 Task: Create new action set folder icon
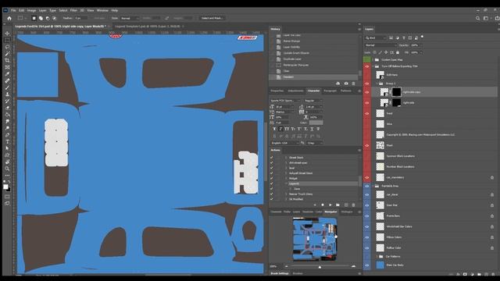(x=337, y=205)
